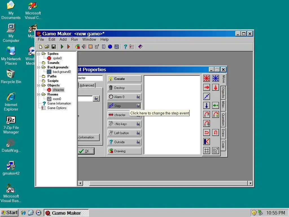
Task: Confirm object properties with OK
Action: (86, 151)
